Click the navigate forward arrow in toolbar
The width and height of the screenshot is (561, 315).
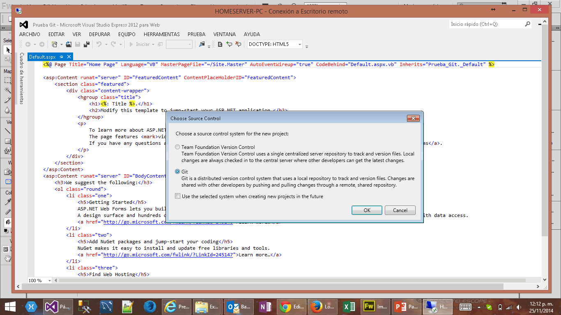tap(41, 44)
